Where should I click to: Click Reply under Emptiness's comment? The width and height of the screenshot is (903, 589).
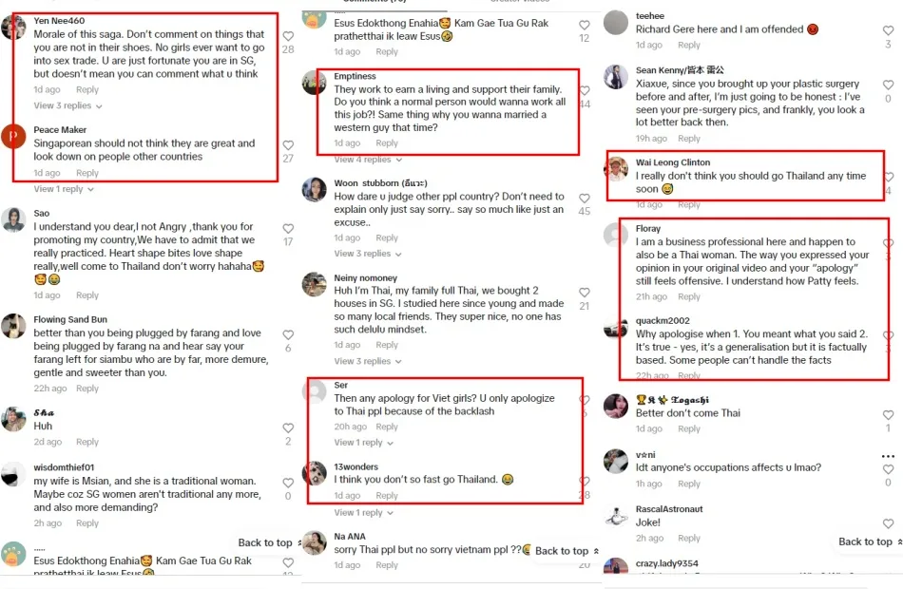click(x=387, y=143)
